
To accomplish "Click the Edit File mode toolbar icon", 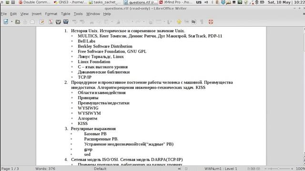I will [41, 22].
